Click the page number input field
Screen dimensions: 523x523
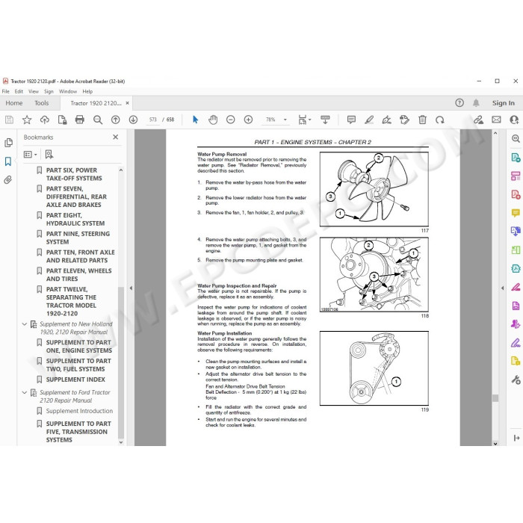[x=152, y=120]
